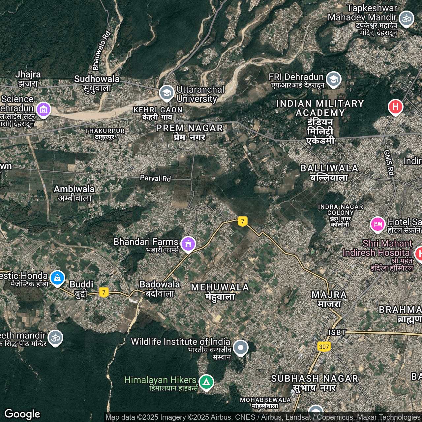422x422 pixels.
Task: Click the route 7 shield near Buddi
Action: coord(104,292)
